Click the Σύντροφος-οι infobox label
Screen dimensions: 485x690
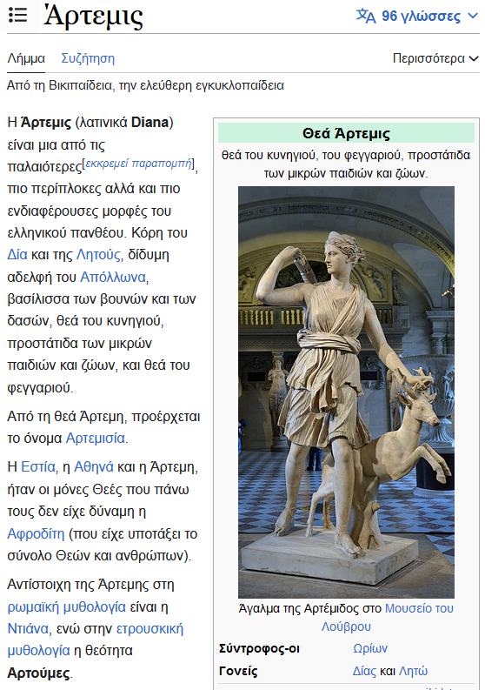coord(259,648)
